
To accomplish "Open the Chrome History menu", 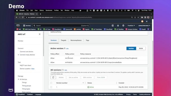I will (42, 10).
